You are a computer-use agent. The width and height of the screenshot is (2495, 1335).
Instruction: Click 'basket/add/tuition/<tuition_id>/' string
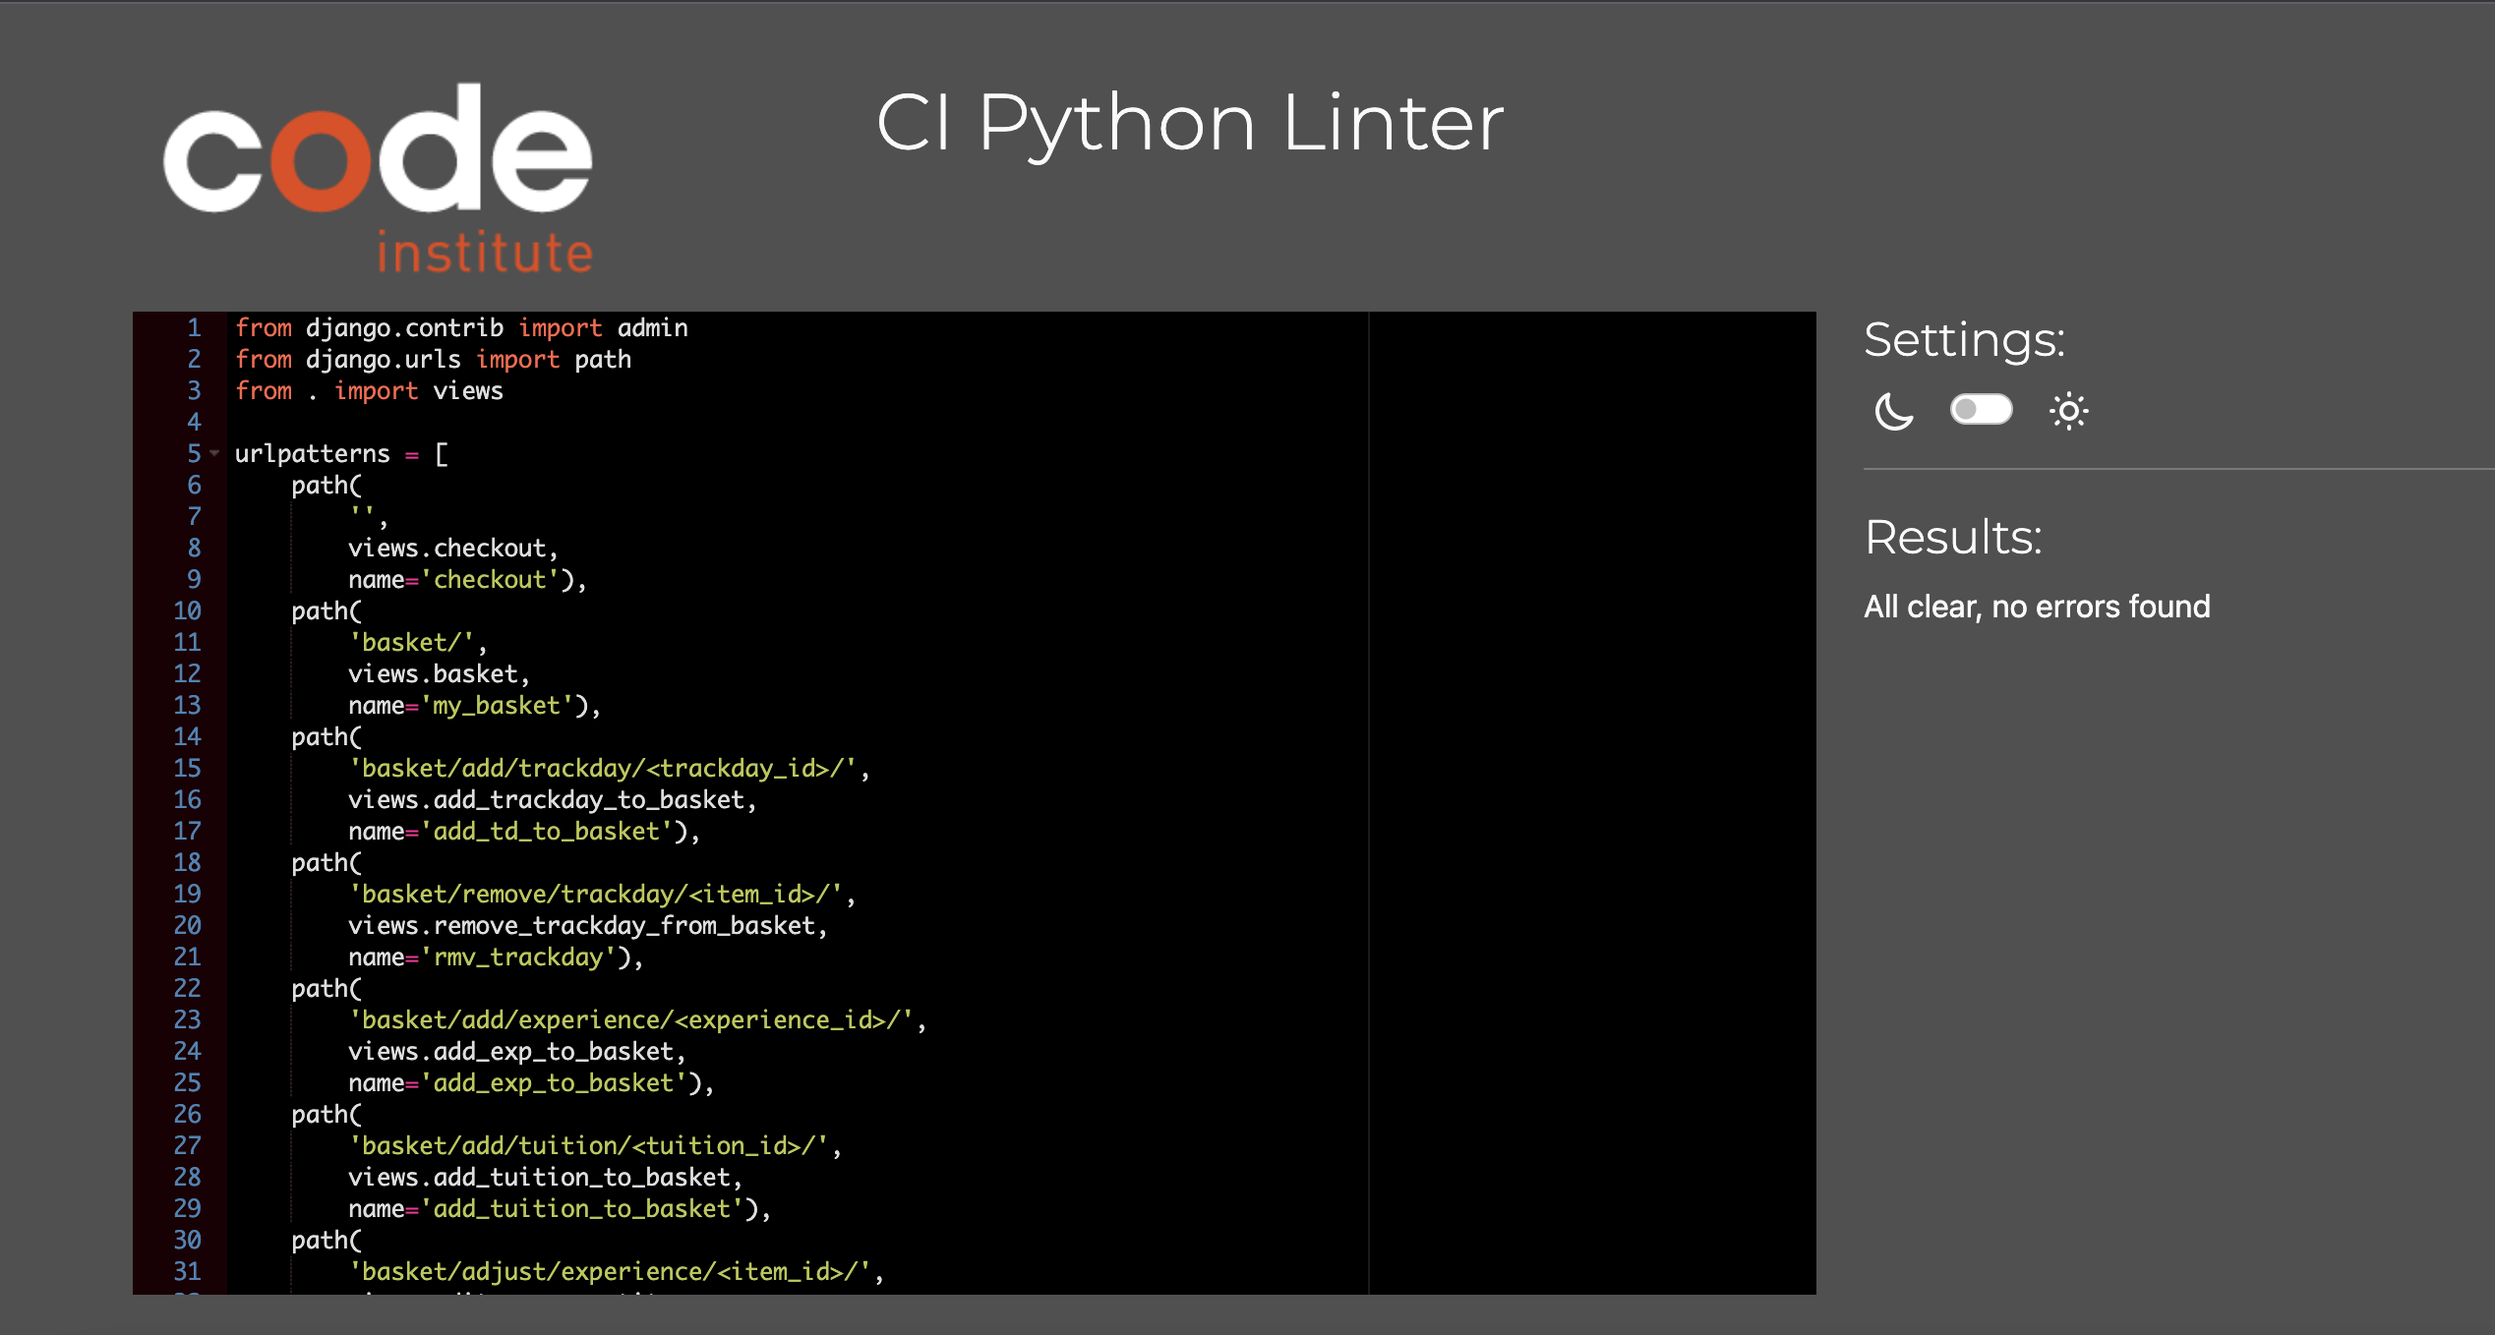pos(590,1145)
